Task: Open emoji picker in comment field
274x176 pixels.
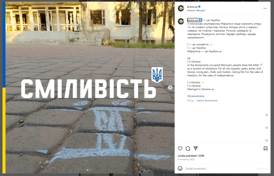Action: 180,169
